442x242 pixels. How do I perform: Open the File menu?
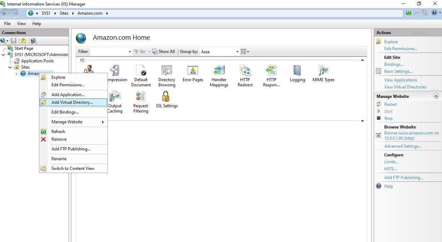7,24
